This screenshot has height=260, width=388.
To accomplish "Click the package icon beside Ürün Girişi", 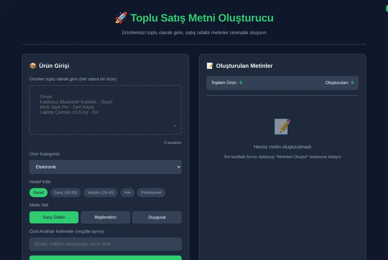I will point(33,66).
